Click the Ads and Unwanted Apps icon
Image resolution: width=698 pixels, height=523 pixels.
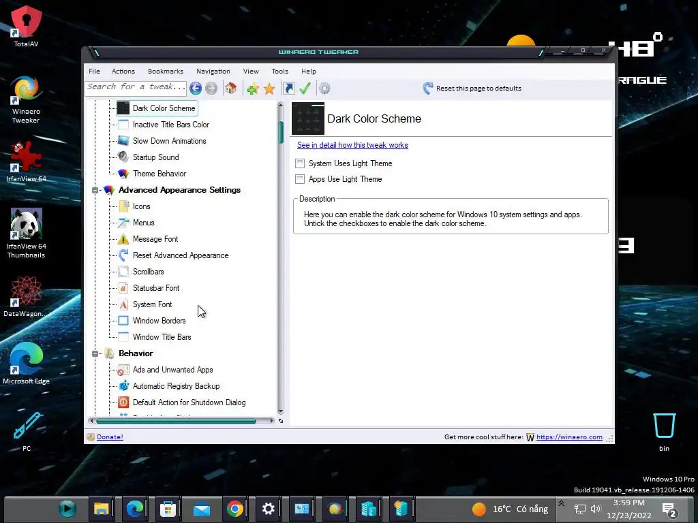click(x=123, y=370)
